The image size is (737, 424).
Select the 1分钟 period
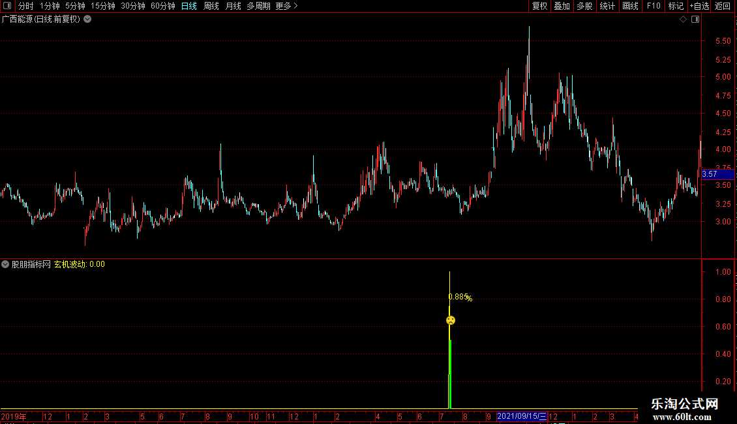50,6
